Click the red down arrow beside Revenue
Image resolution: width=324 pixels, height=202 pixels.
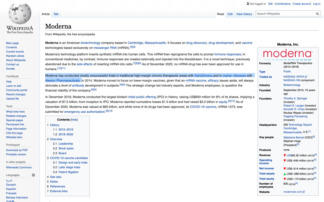pyautogui.click(x=285, y=156)
